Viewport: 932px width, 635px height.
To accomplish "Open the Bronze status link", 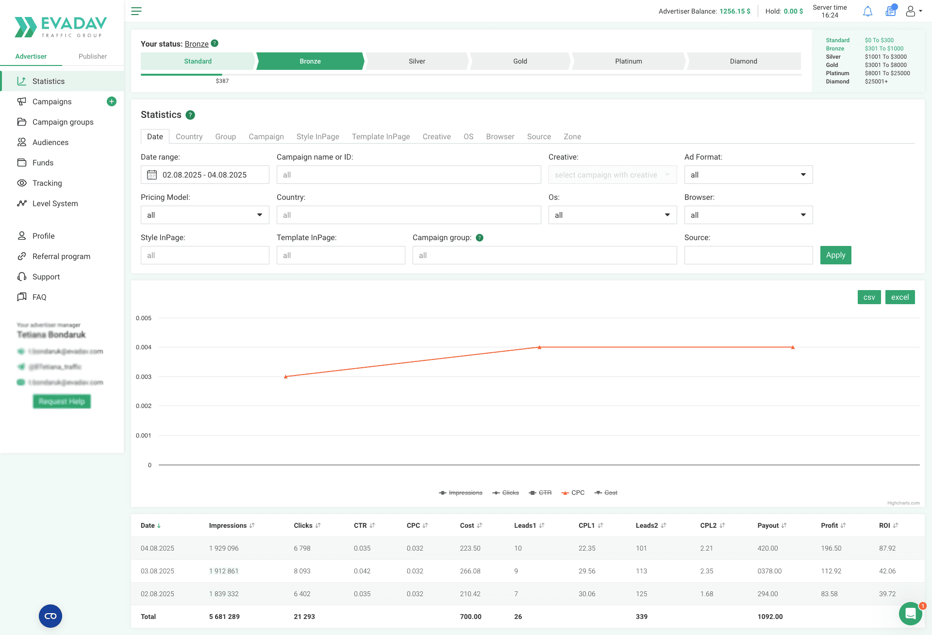I will click(197, 44).
